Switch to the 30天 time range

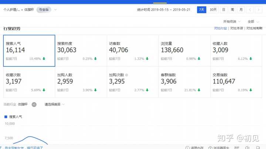pyautogui.click(x=213, y=10)
